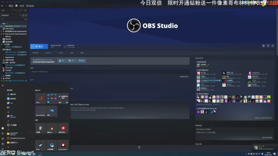
Task: Open the Photos tile in Start menu
Action: point(52,111)
